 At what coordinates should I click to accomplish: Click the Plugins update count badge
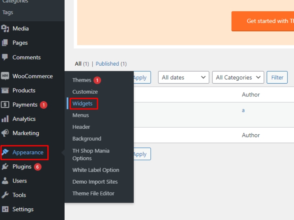37,167
